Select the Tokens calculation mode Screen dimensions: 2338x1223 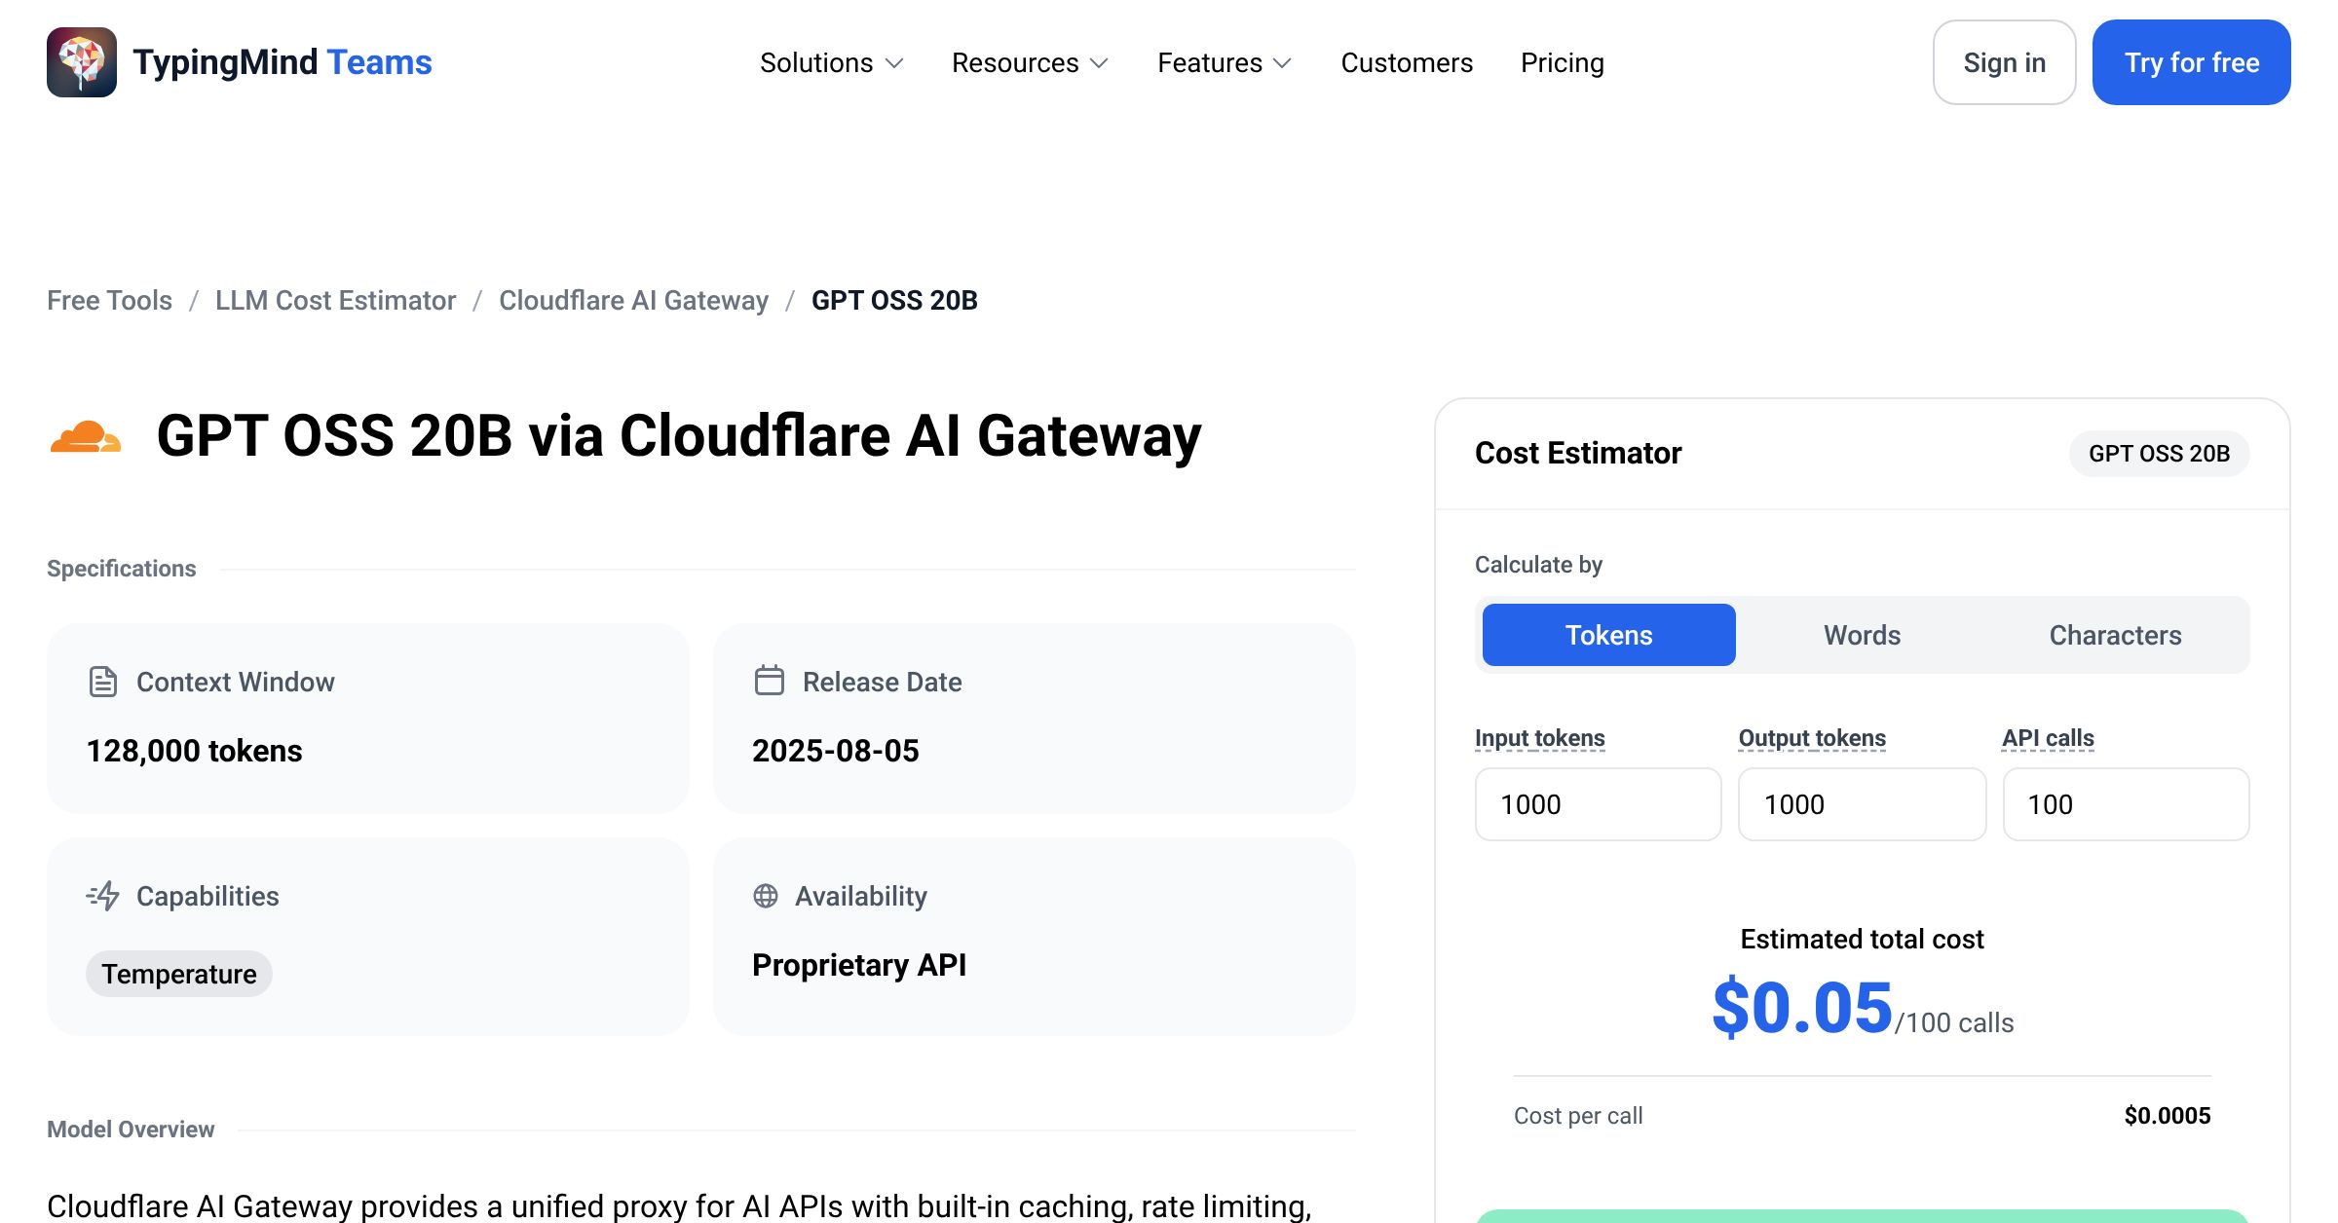[1608, 635]
